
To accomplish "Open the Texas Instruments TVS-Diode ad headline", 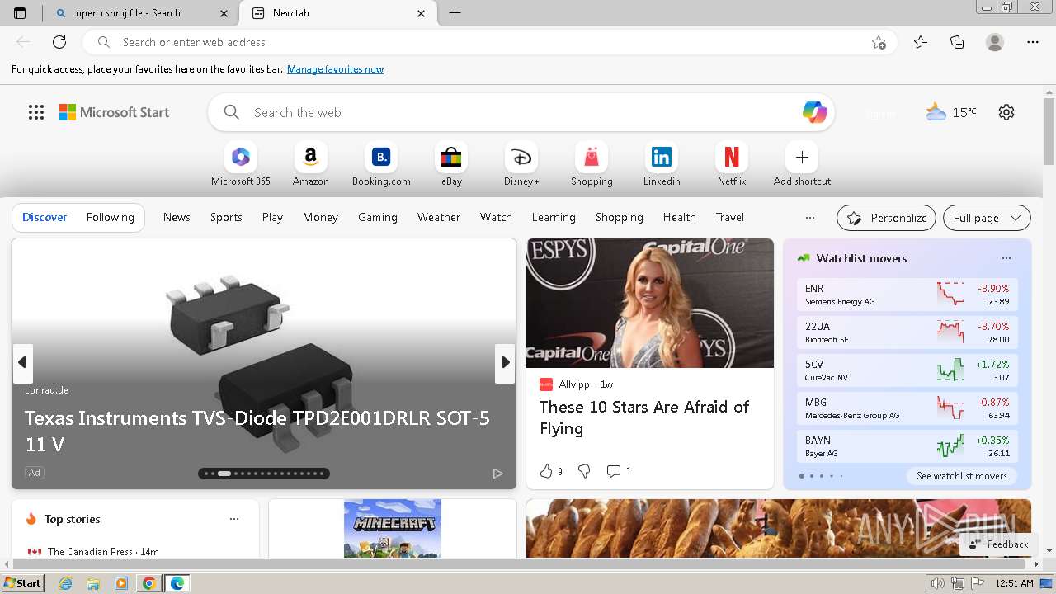I will [x=257, y=431].
